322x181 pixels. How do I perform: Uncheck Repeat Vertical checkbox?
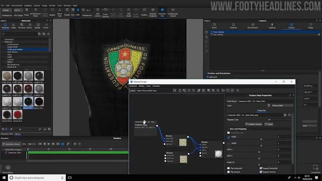tap(261, 172)
